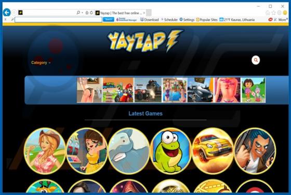
Task: Open the Mario motorbike game thumbnail
Action: (x=118, y=90)
